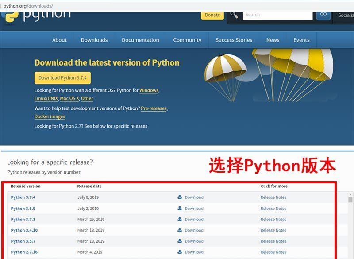Image resolution: width=354 pixels, height=259 pixels.
Task: Focus the Search input field
Action: point(278,15)
